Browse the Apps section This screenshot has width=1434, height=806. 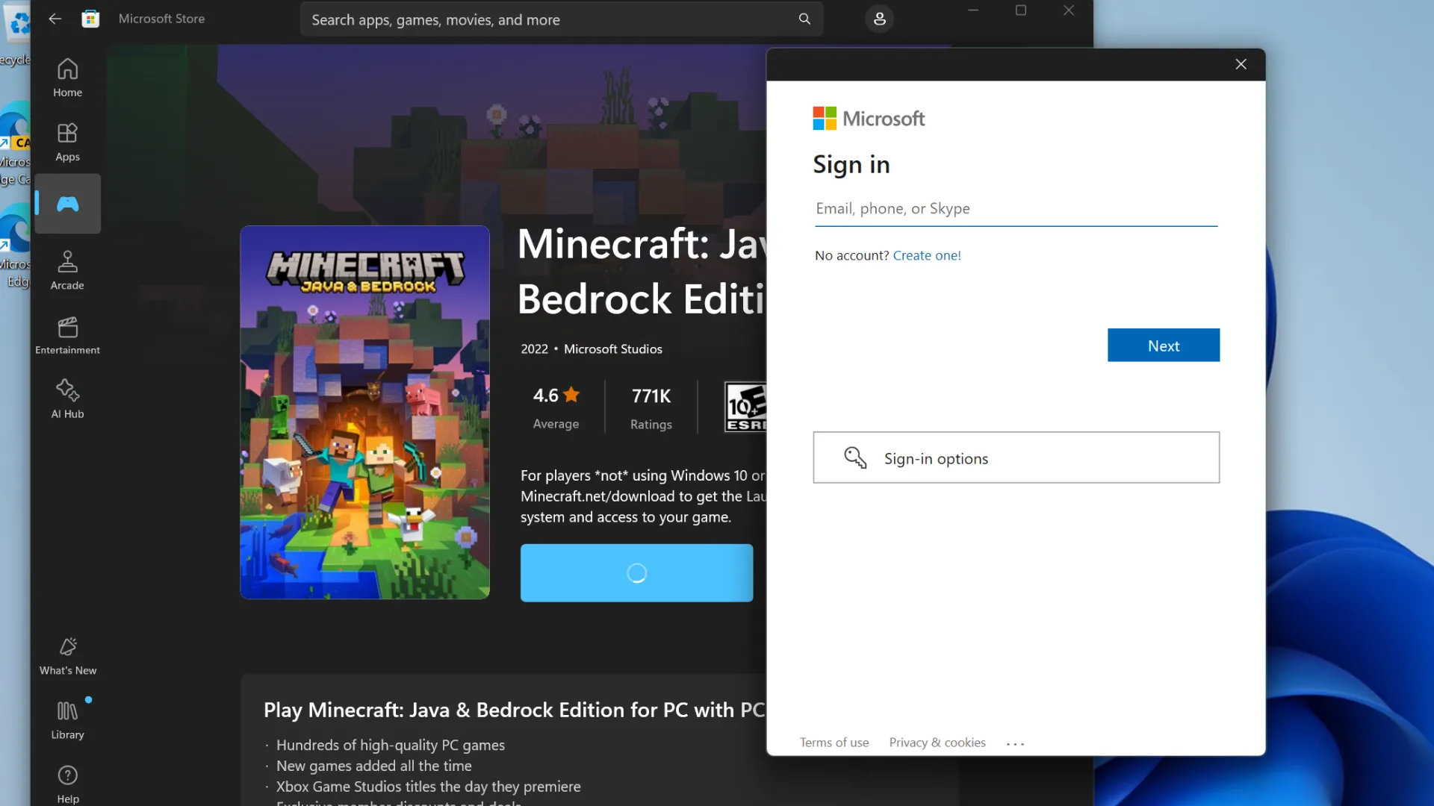[67, 141]
